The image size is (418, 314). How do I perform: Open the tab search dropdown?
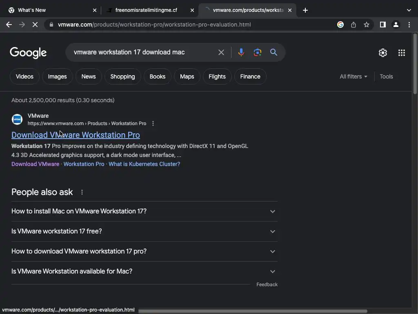coord(409,10)
